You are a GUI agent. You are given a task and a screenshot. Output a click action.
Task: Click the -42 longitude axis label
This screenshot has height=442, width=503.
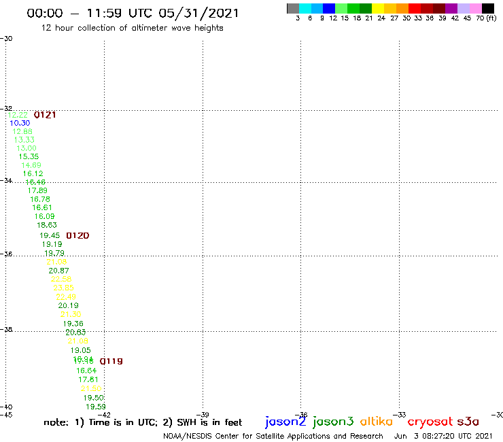click(x=104, y=415)
